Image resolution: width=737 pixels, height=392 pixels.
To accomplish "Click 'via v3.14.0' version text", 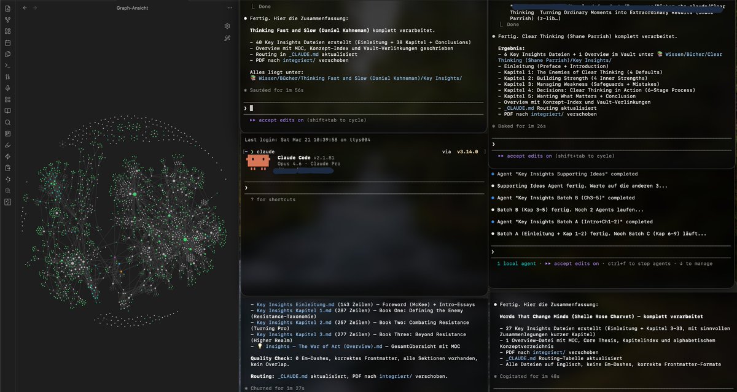I will [x=460, y=151].
